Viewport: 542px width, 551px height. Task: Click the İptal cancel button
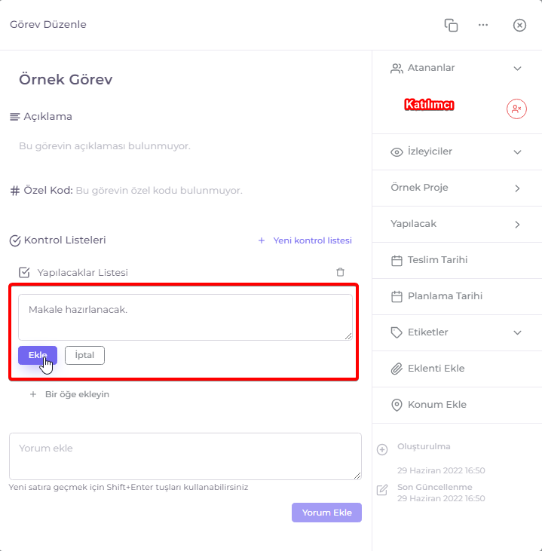[84, 355]
